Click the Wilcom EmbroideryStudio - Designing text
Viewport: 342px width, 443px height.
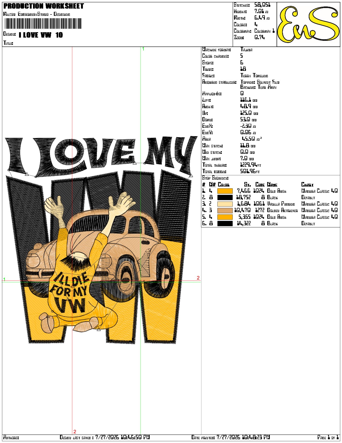tap(36, 14)
